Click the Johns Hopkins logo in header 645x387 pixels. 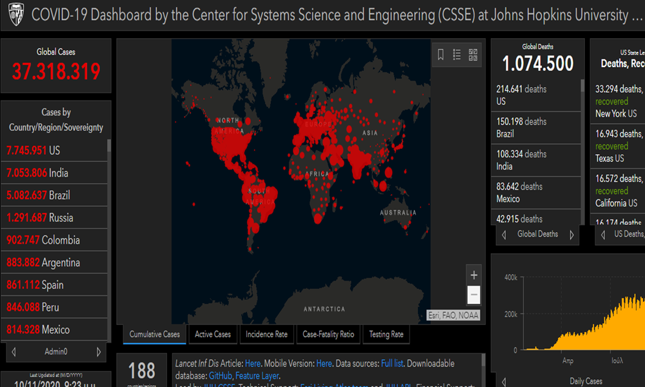click(14, 14)
